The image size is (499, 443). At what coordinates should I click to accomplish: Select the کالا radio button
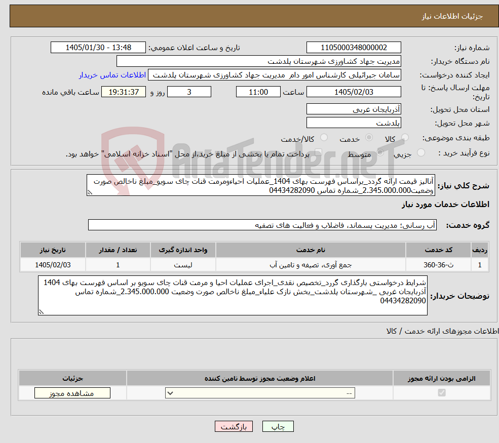405,137
